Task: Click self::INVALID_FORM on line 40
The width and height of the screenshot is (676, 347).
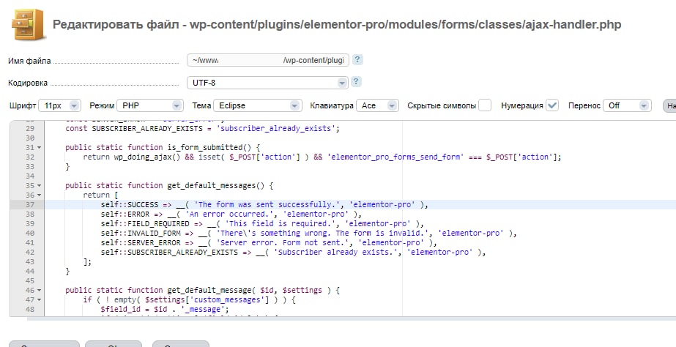Action: pos(141,233)
